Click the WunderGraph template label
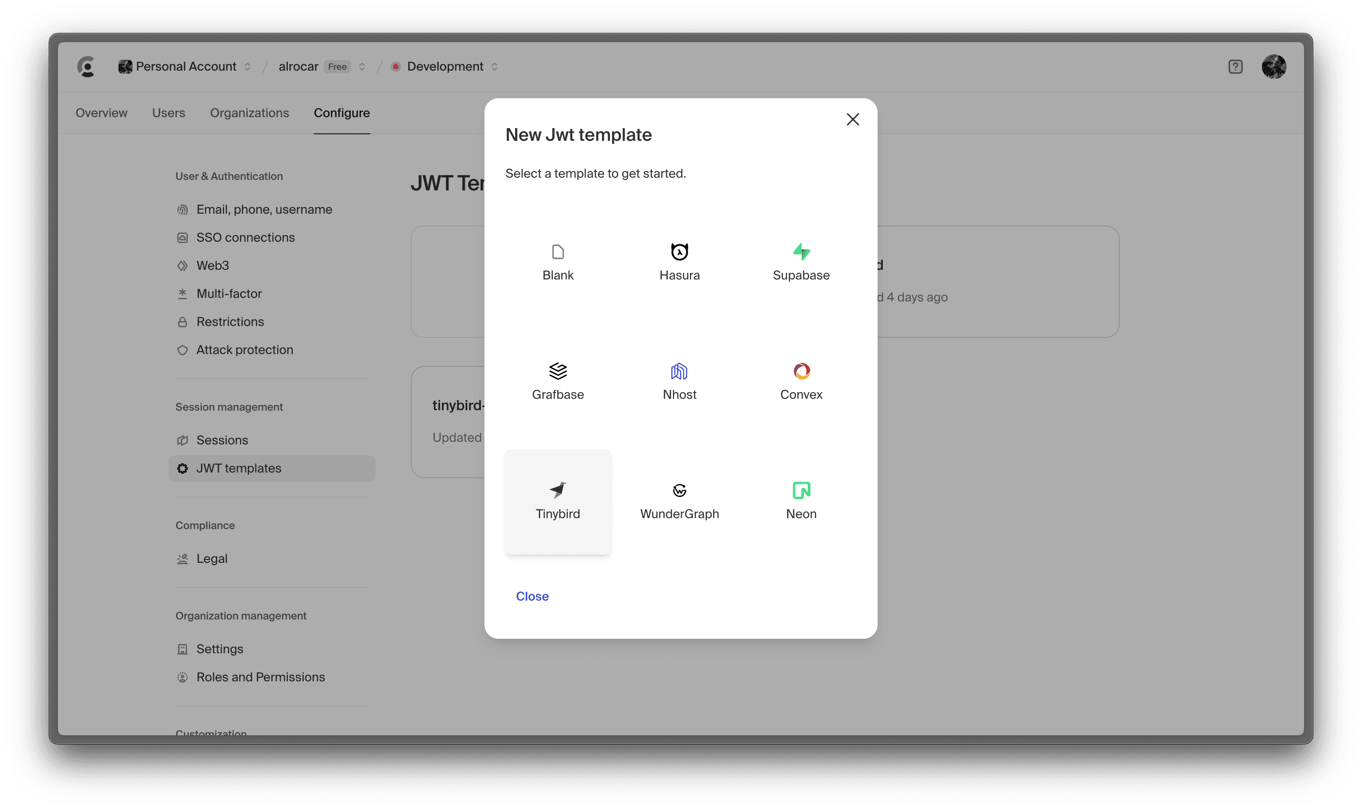This screenshot has width=1362, height=809. pyautogui.click(x=679, y=514)
